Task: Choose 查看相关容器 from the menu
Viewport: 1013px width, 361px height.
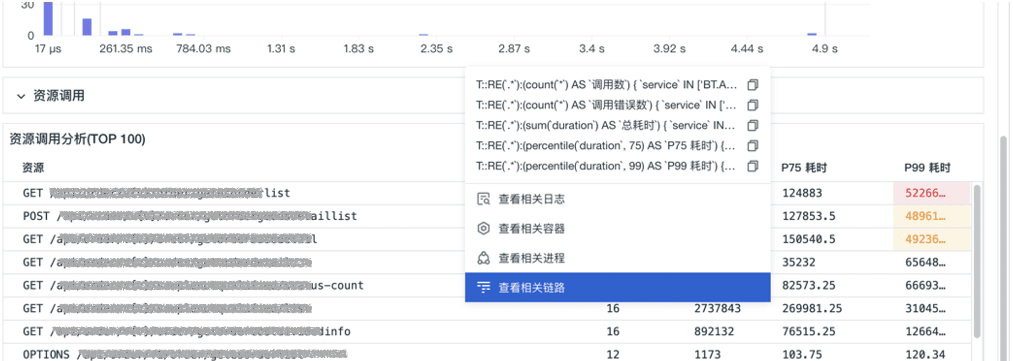Action: tap(617, 228)
